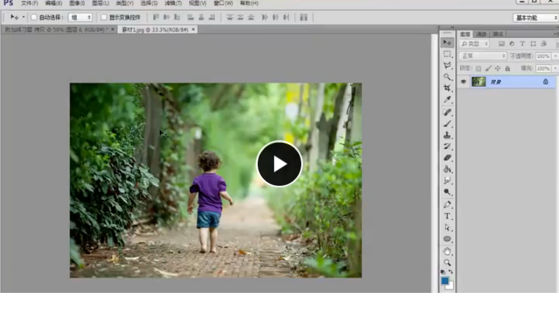Image resolution: width=559 pixels, height=309 pixels.
Task: Open the 文件(F) menu
Action: point(29,4)
